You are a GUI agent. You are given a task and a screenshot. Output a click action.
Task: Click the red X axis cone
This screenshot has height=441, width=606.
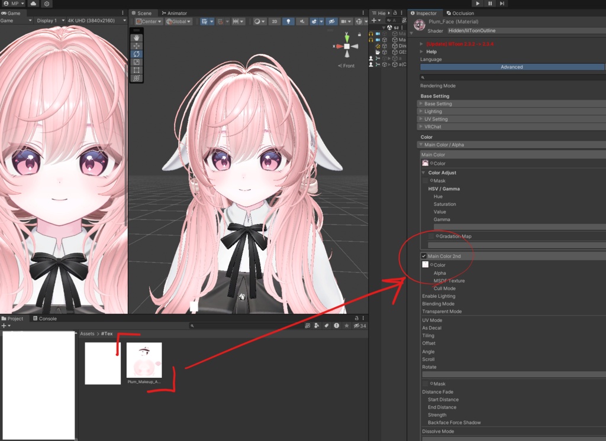pyautogui.click(x=339, y=46)
